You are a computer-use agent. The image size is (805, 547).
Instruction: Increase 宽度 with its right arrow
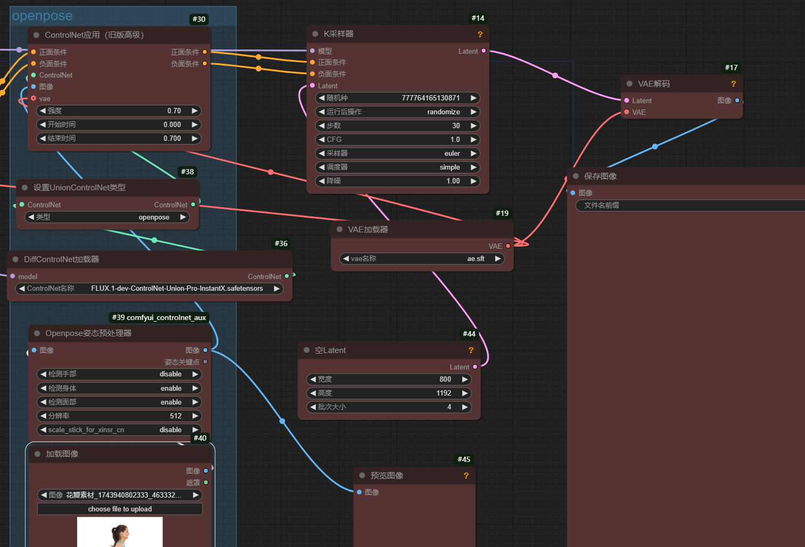pos(465,379)
